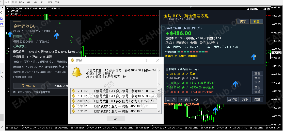
Task: Click green C down-arrow right of 手数 0.01
Action: click(71, 42)
